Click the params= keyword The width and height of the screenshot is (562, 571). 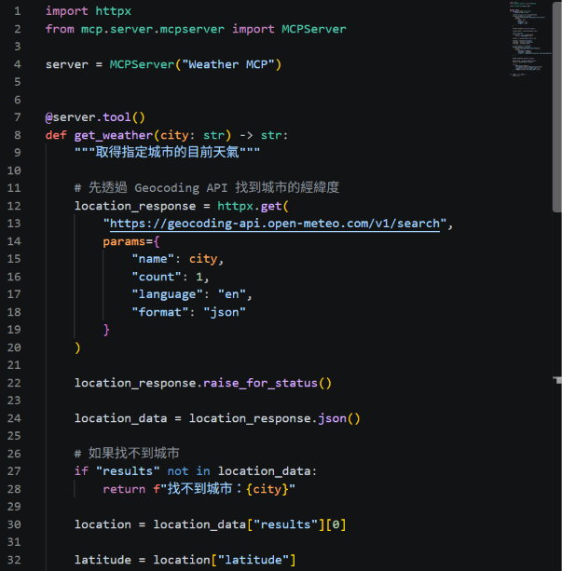pyautogui.click(x=128, y=241)
